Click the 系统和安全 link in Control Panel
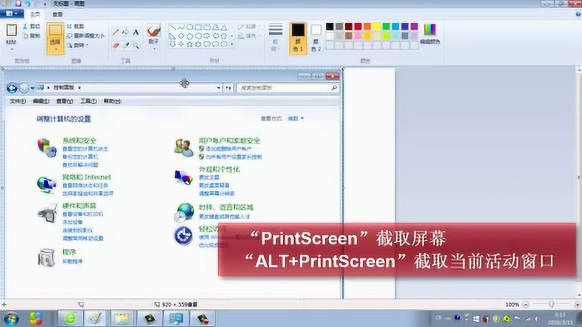Screen dimensions: 582x327 [x=81, y=141]
